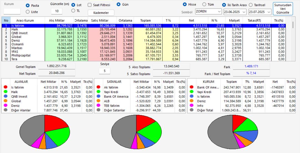Click the SATANLAR pie chart
This screenshot has height=153, width=300.
tap(136, 132)
